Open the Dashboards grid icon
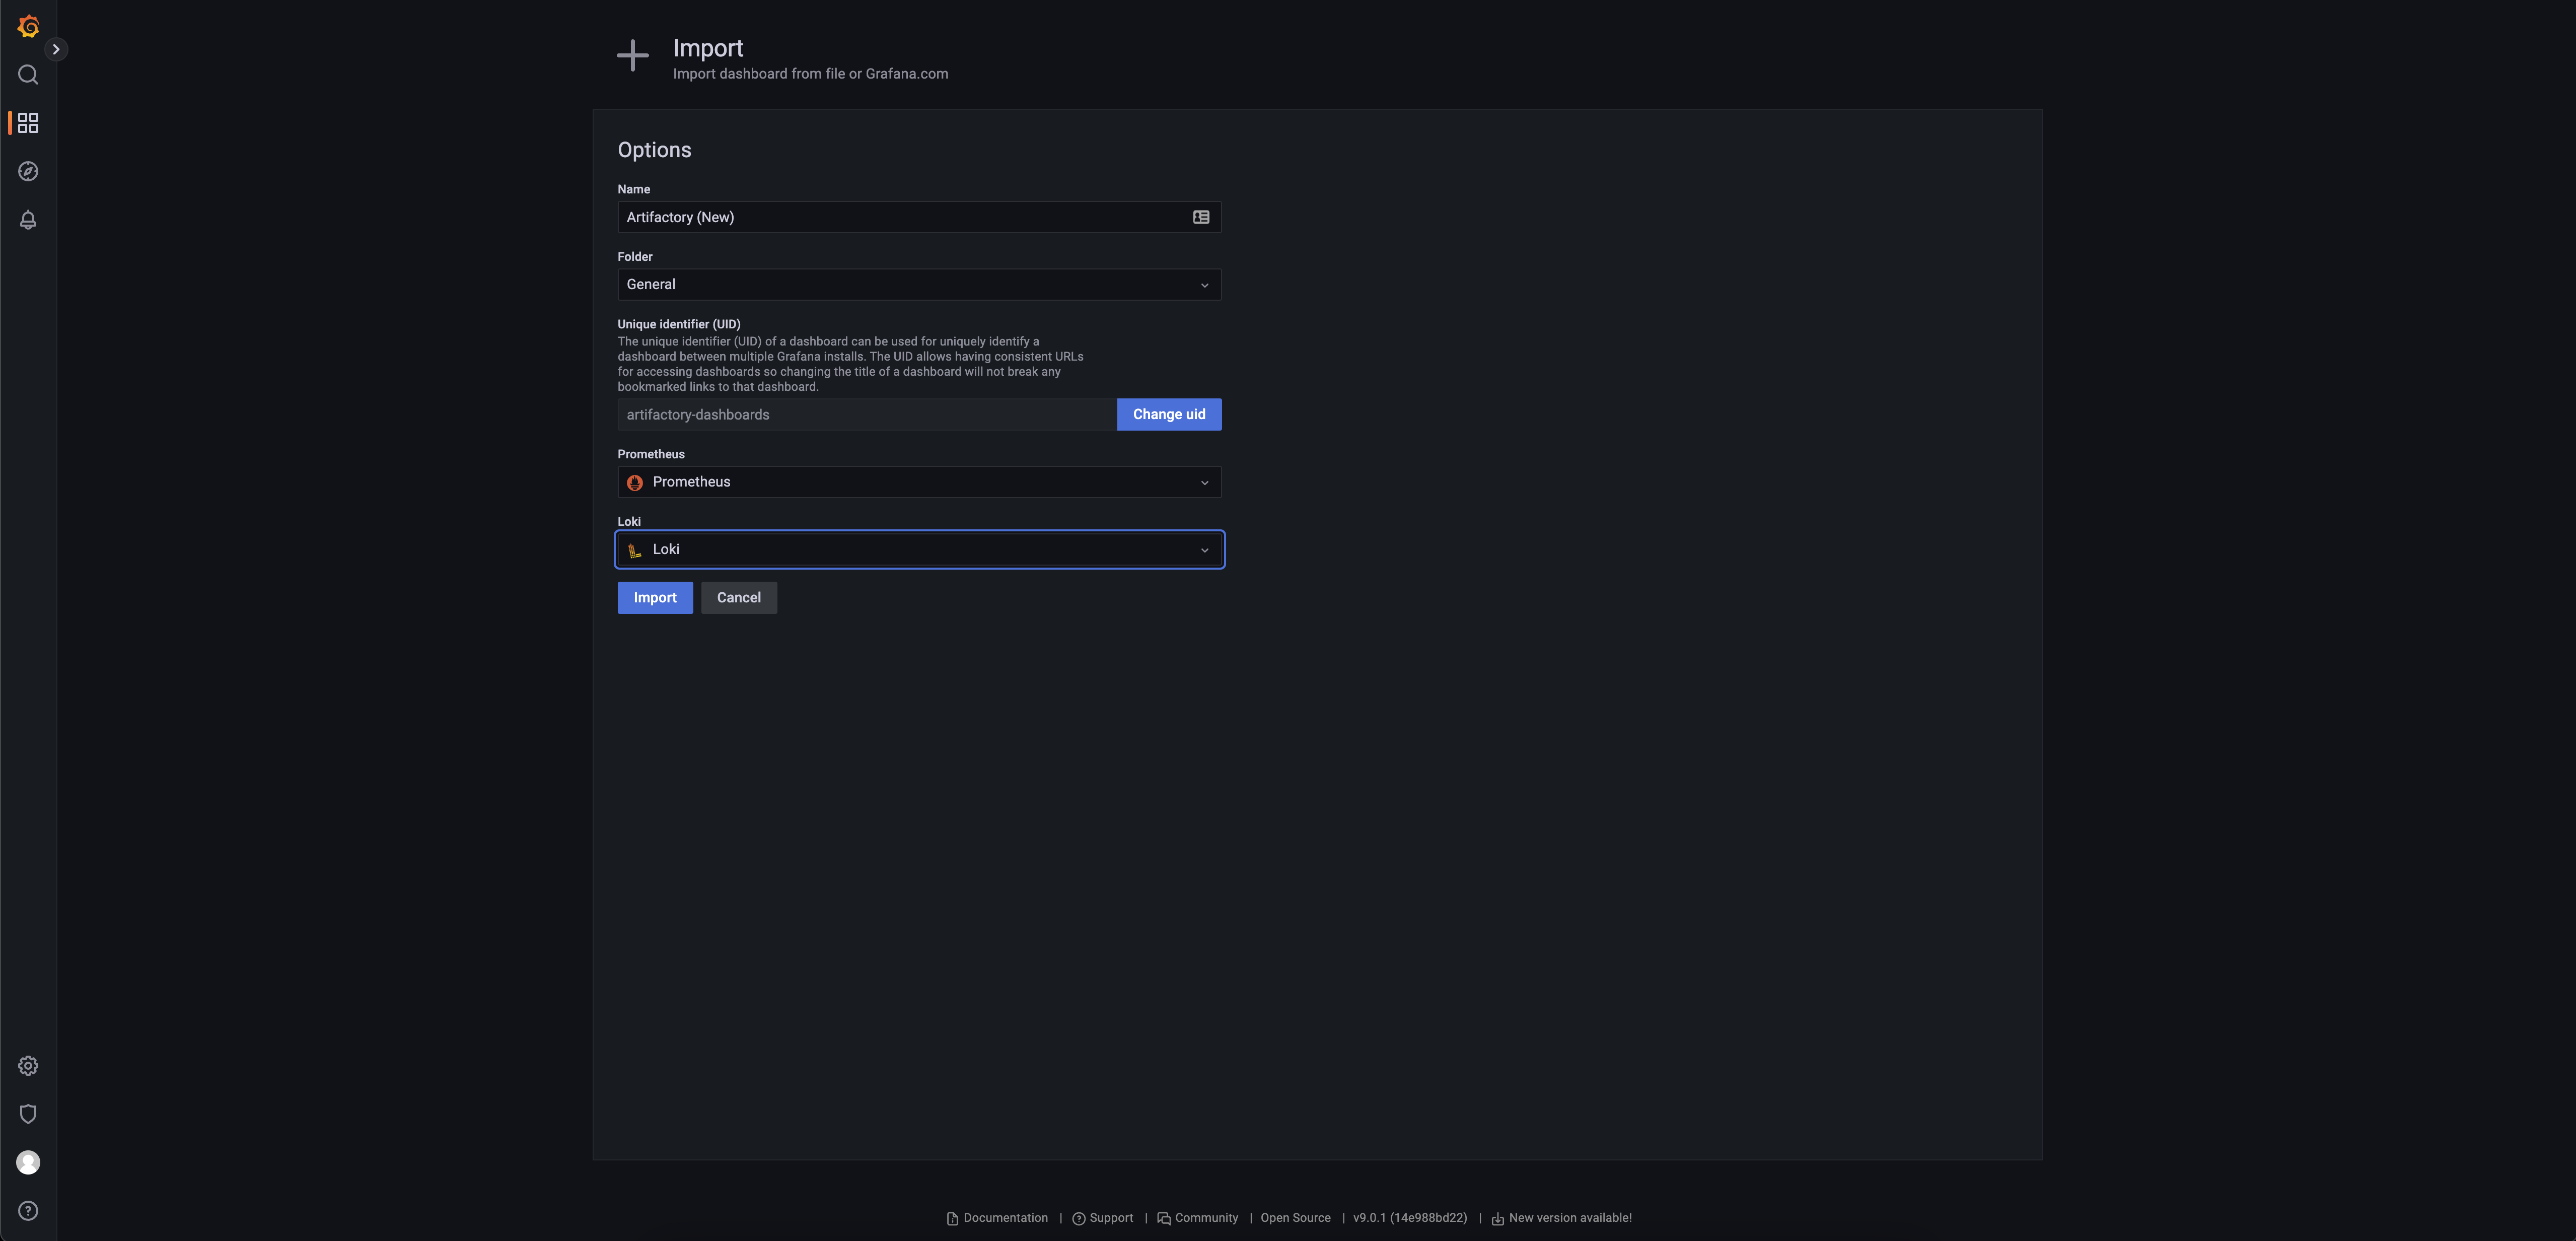 (x=28, y=123)
